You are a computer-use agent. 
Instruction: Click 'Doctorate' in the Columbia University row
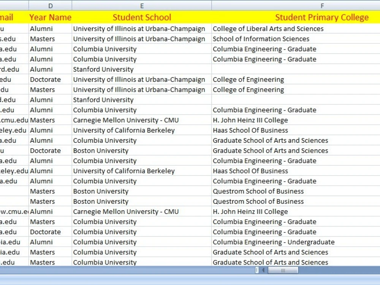tap(51, 232)
